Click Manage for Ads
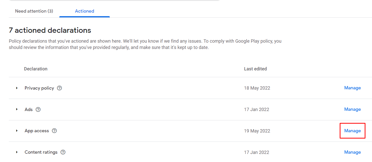Image resolution: width=372 pixels, height=162 pixels. [x=353, y=109]
